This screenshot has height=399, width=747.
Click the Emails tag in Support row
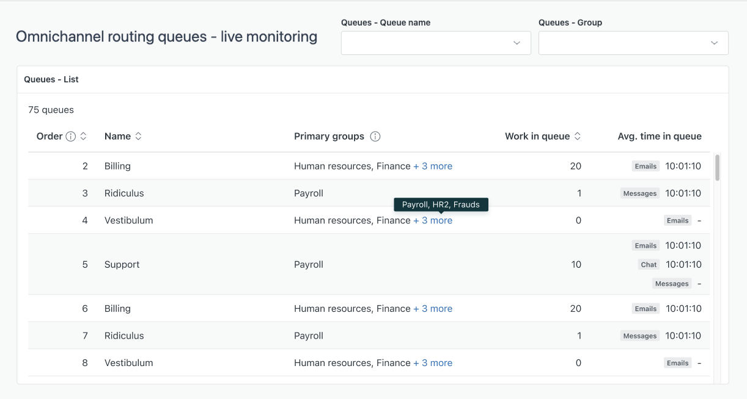click(646, 246)
